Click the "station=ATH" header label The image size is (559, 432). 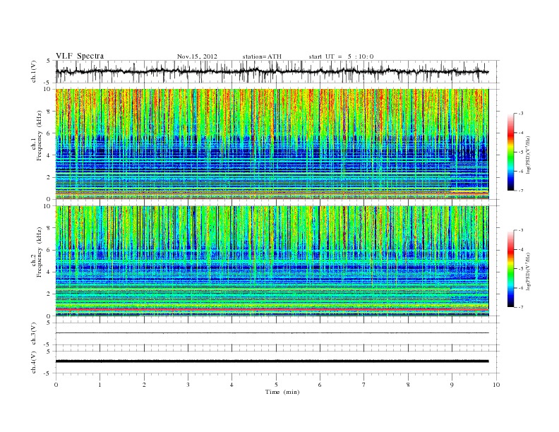[x=262, y=56]
